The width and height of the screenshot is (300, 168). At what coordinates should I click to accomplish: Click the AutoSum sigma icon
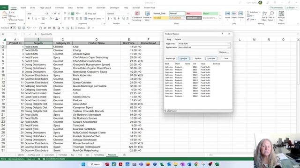pyautogui.click(x=248, y=12)
